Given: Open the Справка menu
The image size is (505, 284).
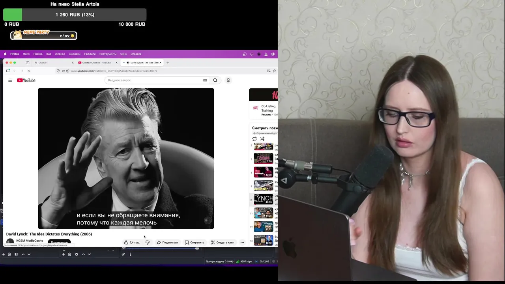Looking at the screenshot, I should point(136,54).
